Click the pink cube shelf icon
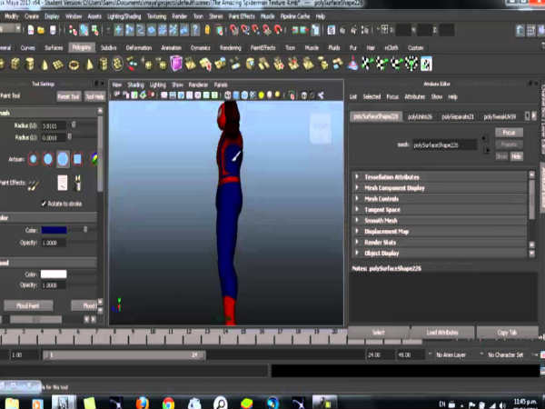This screenshot has width=545, height=409. [x=175, y=63]
